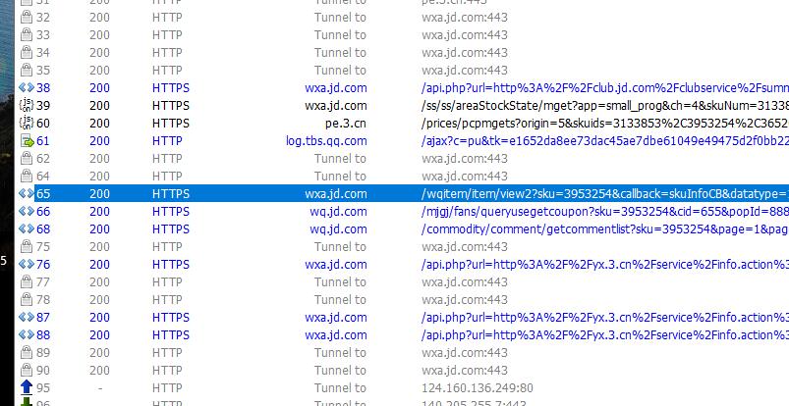
Task: Select session number 76
Action: (43, 265)
